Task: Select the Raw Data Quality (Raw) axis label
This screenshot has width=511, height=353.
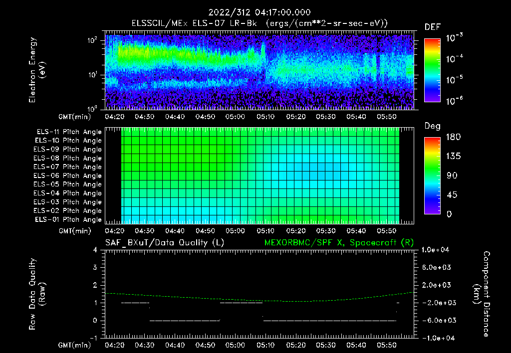Action: (37, 294)
